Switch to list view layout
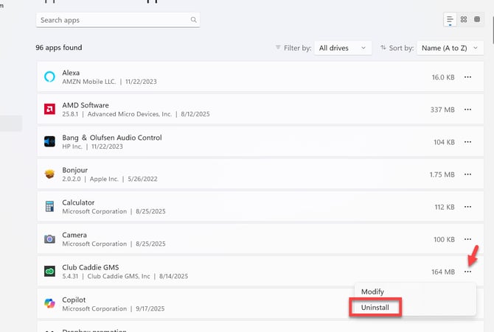The image size is (494, 332). click(450, 20)
